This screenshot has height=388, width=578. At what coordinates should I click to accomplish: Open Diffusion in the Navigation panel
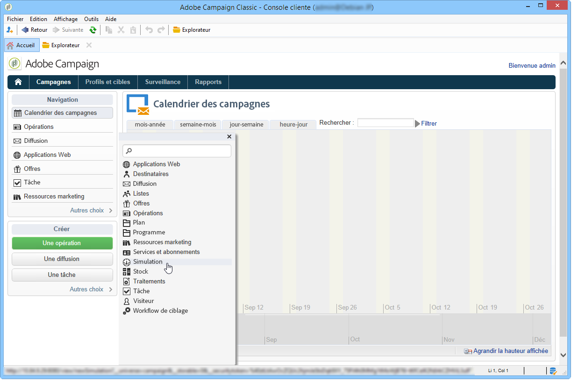point(62,141)
